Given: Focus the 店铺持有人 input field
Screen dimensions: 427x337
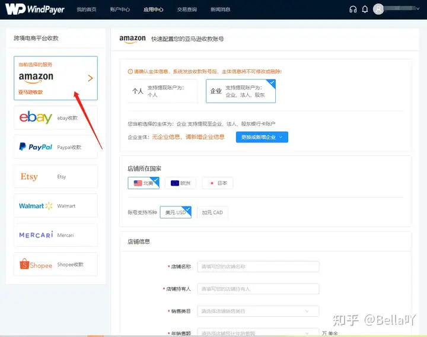Looking at the screenshot, I should 258,289.
